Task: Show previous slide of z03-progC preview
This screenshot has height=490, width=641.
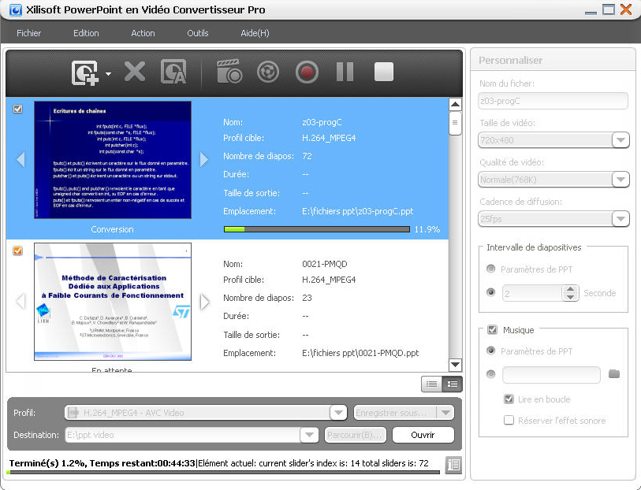Action: coord(20,159)
